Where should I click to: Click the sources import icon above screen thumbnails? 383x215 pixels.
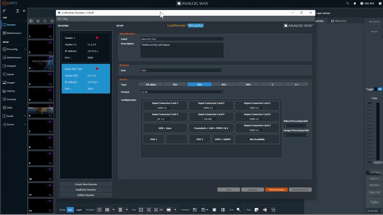point(31,21)
